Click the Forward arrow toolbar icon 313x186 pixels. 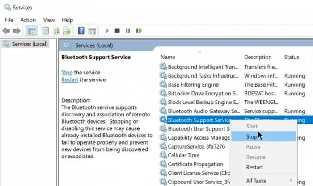tap(17, 31)
